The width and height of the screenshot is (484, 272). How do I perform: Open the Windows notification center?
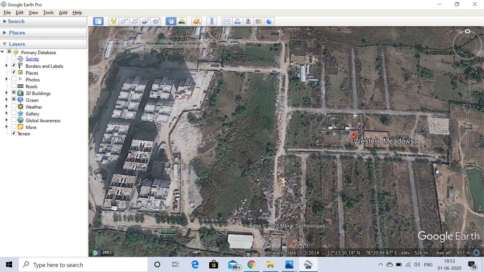point(473,265)
